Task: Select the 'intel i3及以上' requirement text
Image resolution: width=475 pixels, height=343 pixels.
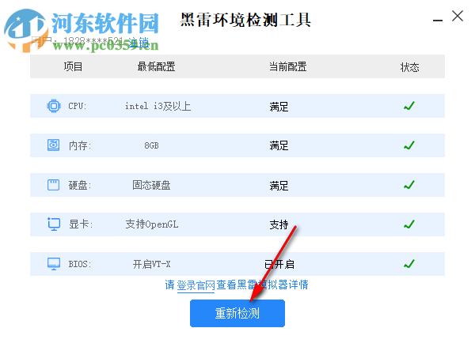Action: pyautogui.click(x=158, y=106)
